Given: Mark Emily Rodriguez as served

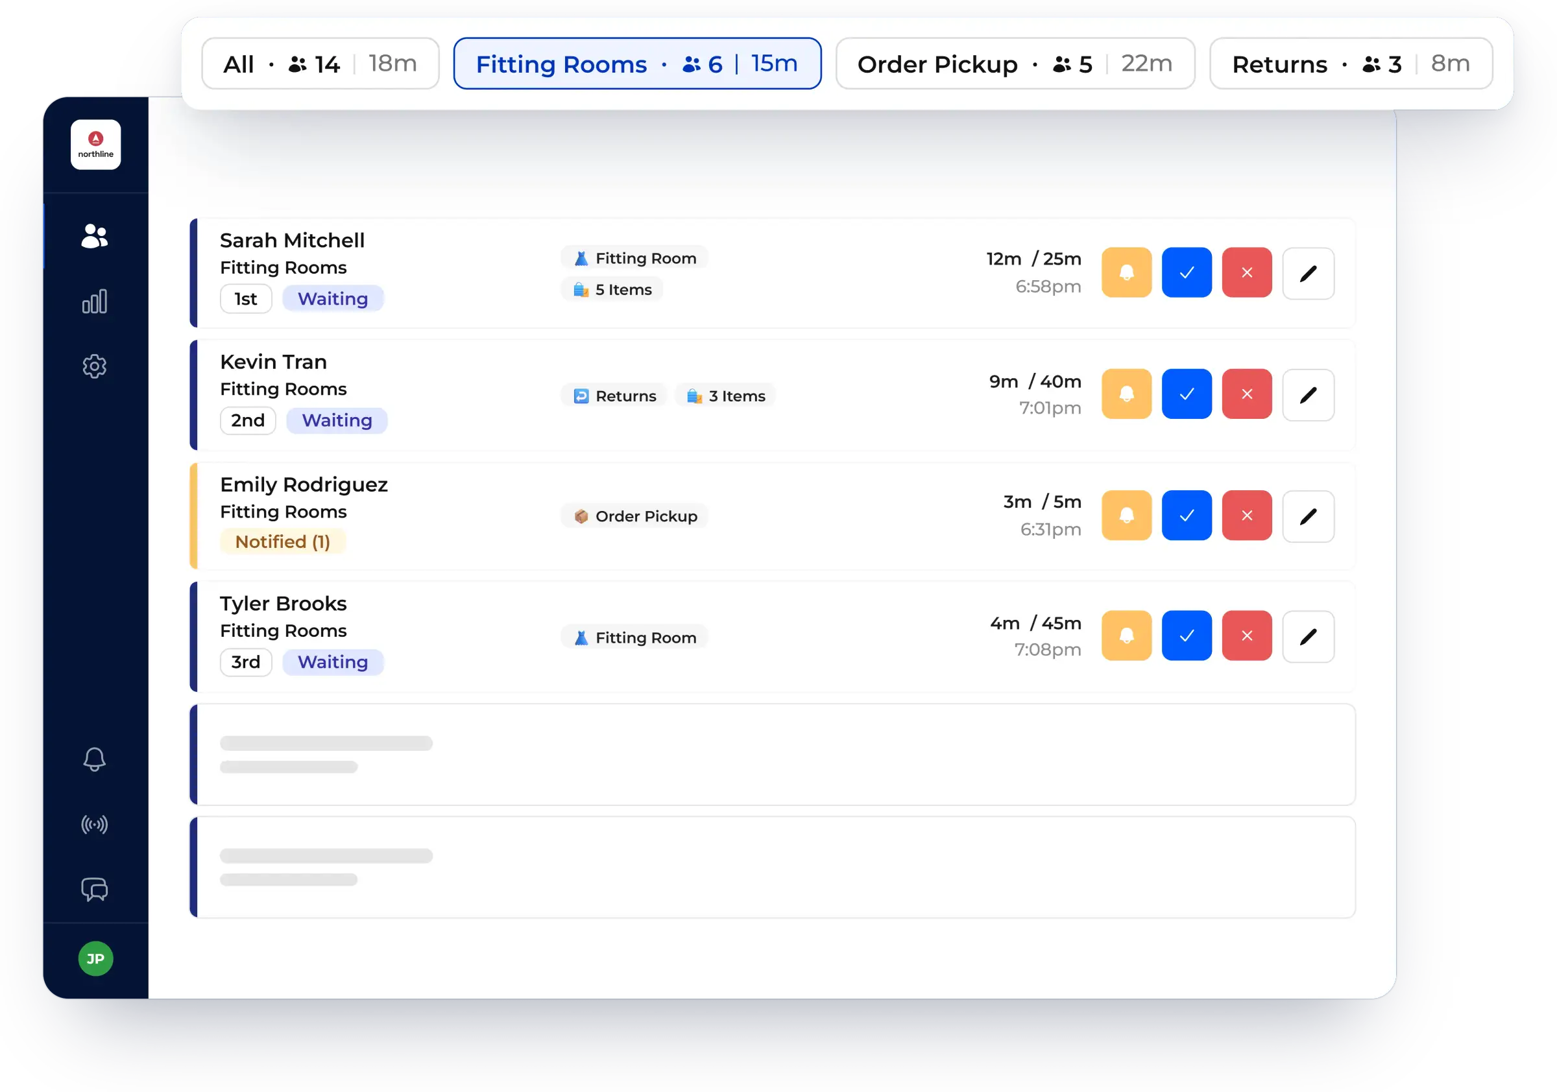Looking at the screenshot, I should 1187,515.
